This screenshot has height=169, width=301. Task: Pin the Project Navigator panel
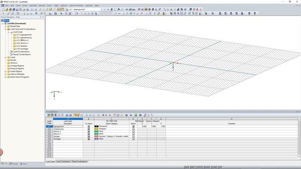coord(40,17)
